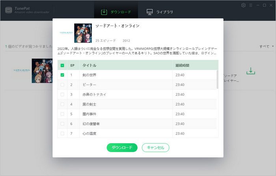The width and height of the screenshot is (276, 176).
Task: Open the すべて filter dropdown
Action: [267, 46]
